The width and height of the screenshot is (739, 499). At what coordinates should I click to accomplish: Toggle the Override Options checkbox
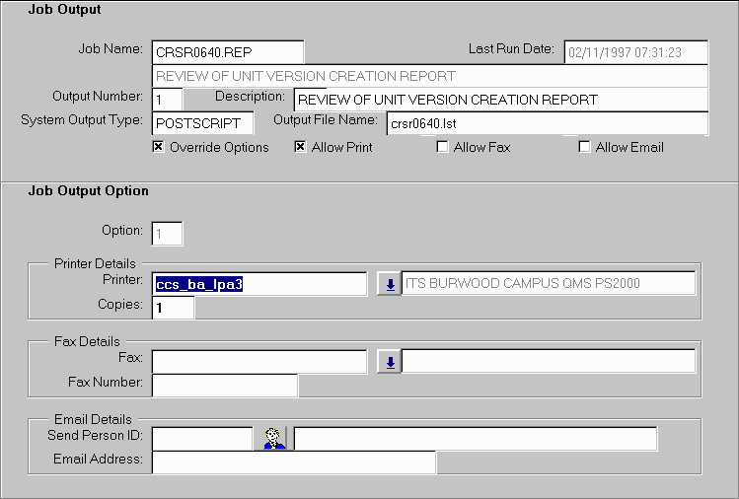(x=158, y=147)
